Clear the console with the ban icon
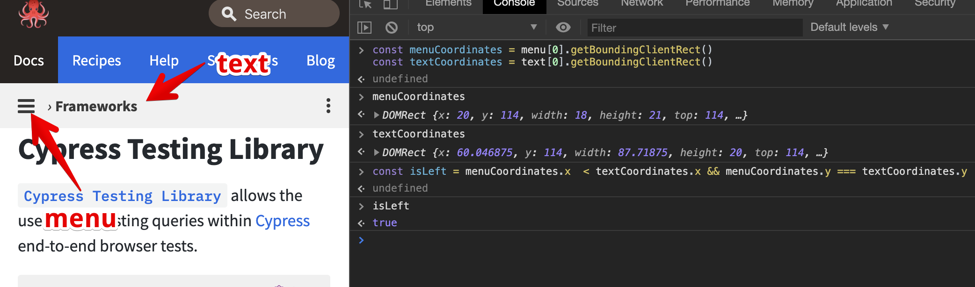The width and height of the screenshot is (975, 287). coord(392,28)
